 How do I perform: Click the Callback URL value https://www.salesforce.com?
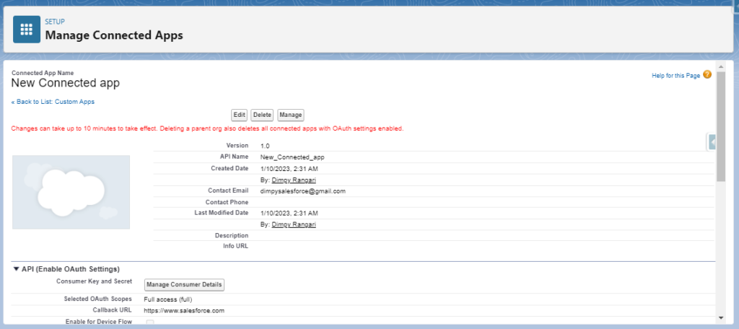(184, 310)
